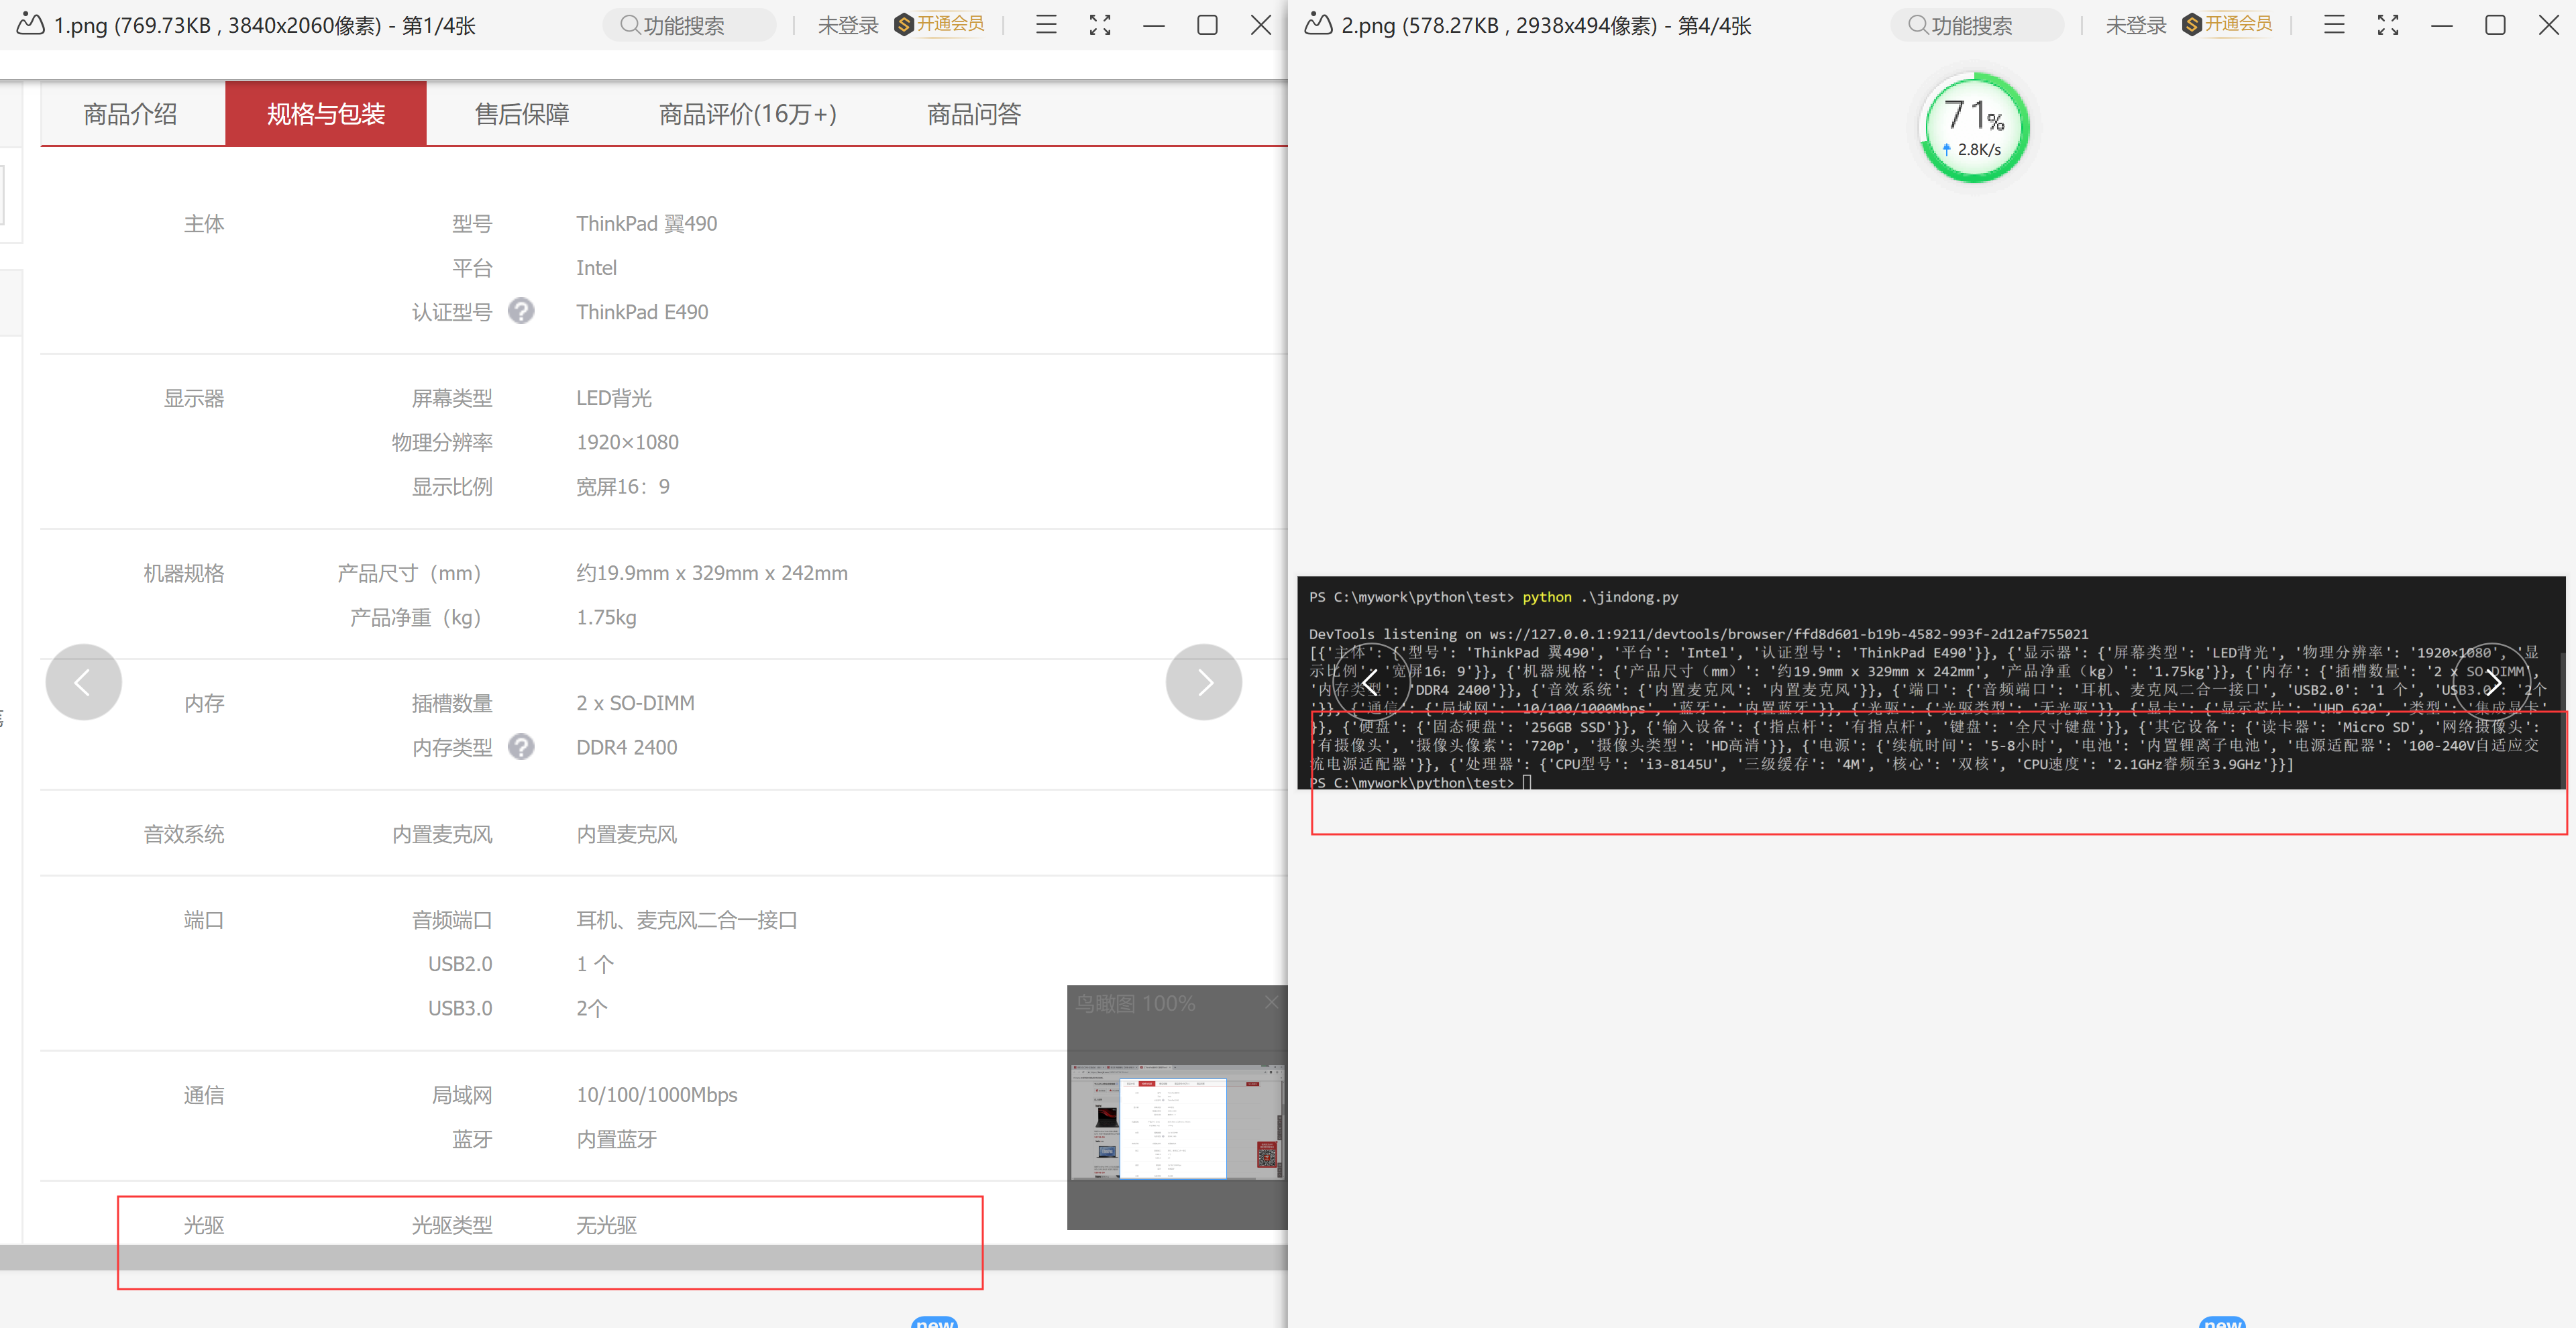2576x1328 pixels.
Task: Click the platform value Intel
Action: [596, 268]
